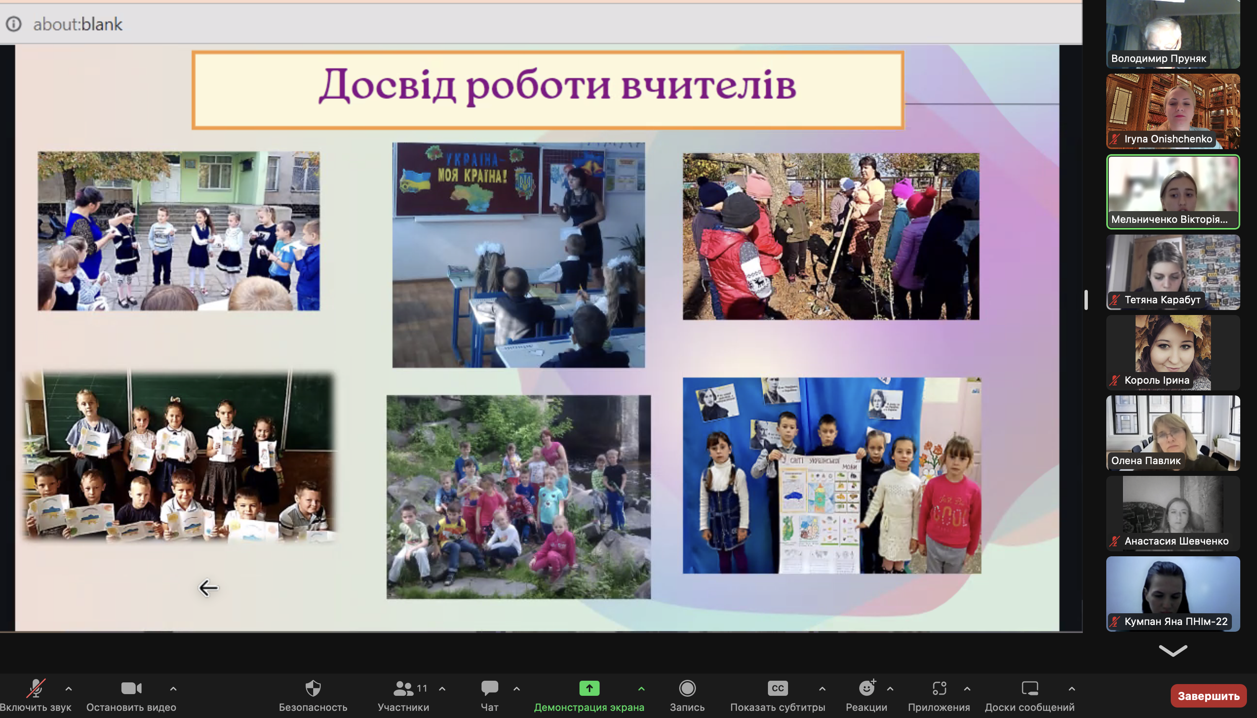Expand arrow next to Участники

(442, 688)
